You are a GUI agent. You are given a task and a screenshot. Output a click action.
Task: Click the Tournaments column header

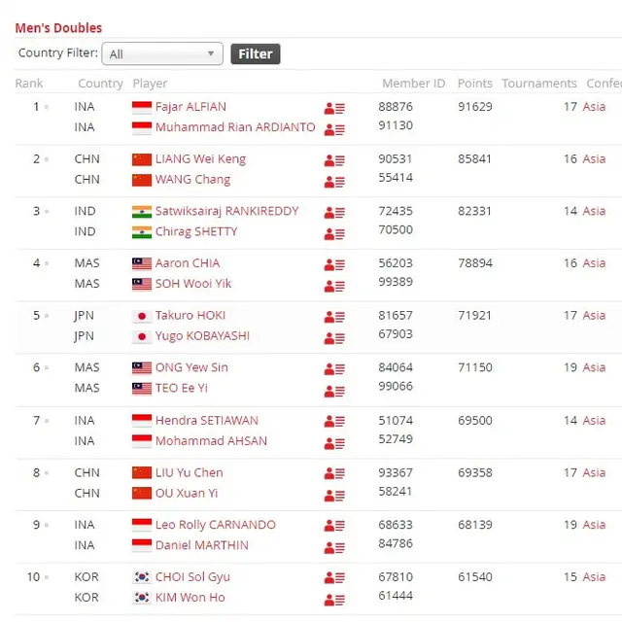[x=539, y=84]
